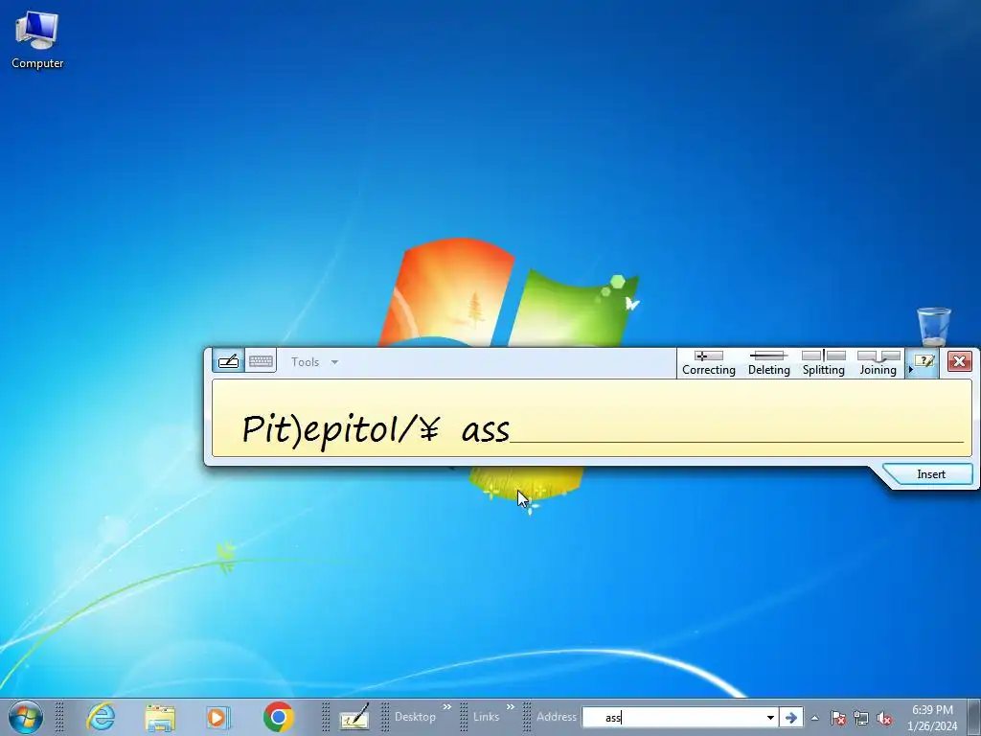Open the muted volume tray icon
Image resolution: width=981 pixels, height=736 pixels.
[884, 718]
